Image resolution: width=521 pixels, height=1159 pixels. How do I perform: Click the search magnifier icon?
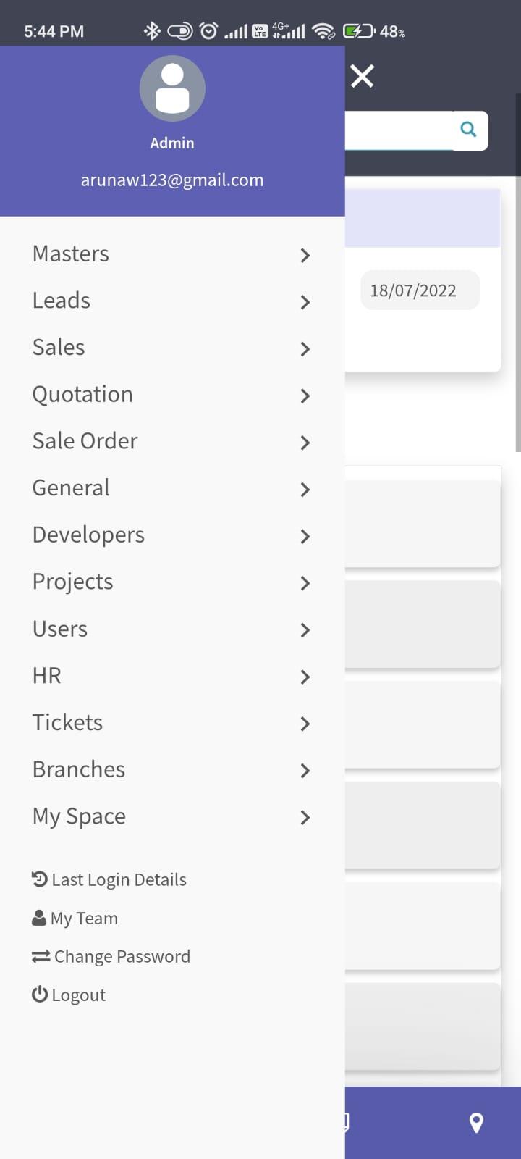pyautogui.click(x=469, y=130)
